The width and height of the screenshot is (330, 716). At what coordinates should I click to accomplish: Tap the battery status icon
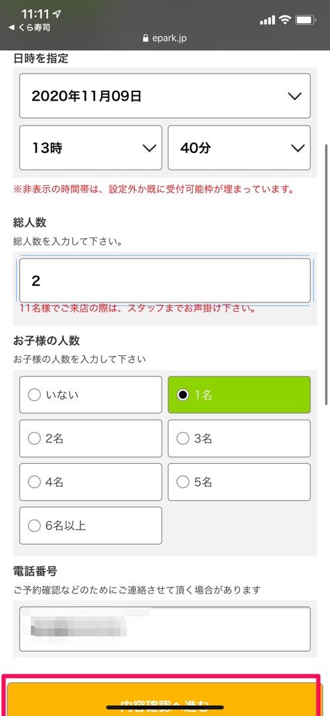(306, 20)
